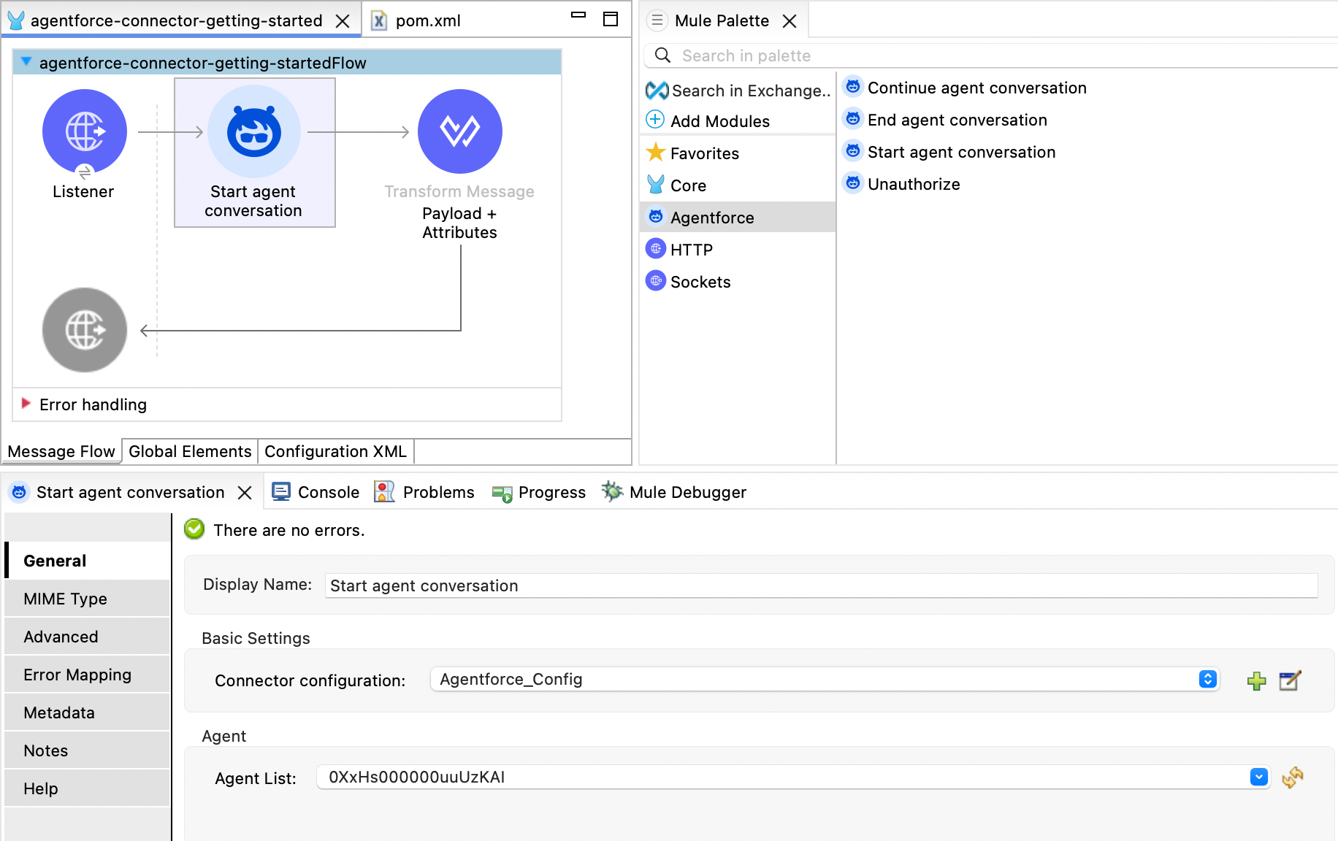Switch to pom.xml editor tab

click(416, 20)
